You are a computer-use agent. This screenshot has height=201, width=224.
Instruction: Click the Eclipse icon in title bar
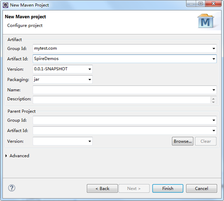[5, 5]
